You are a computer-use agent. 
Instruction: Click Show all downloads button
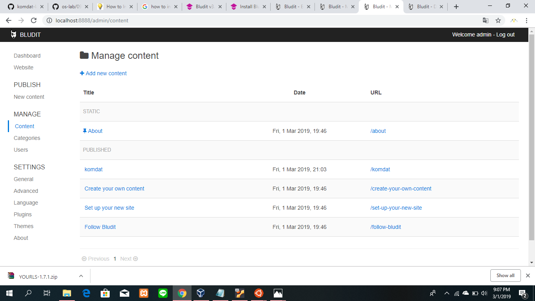point(505,276)
